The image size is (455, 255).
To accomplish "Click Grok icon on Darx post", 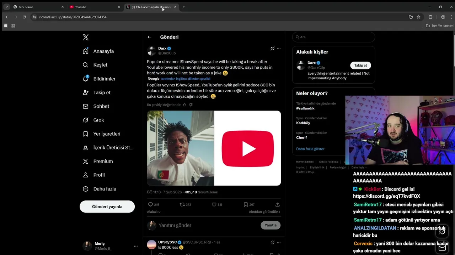I will pos(272,49).
